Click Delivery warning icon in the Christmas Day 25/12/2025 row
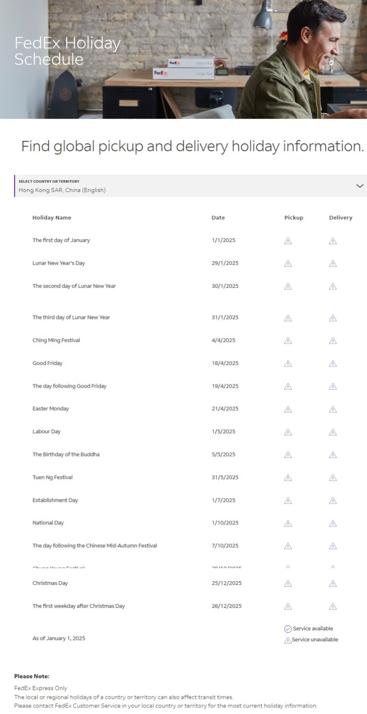367x714 pixels. [x=333, y=583]
